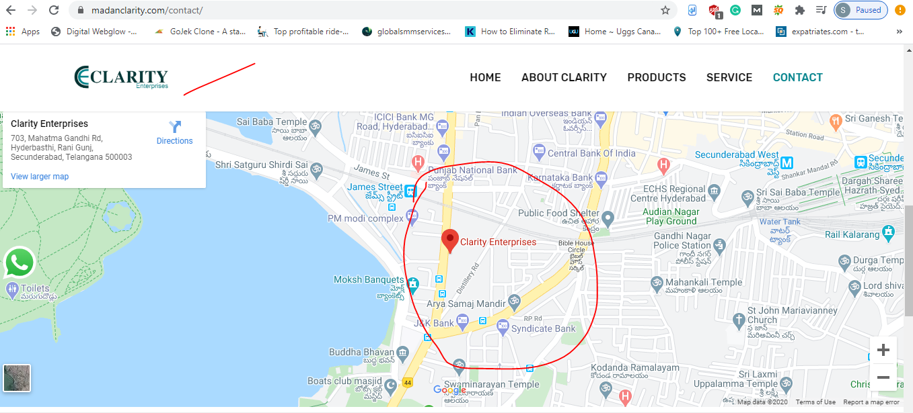The height and width of the screenshot is (413, 913).
Task: Click Report a map error link
Action: (x=871, y=402)
